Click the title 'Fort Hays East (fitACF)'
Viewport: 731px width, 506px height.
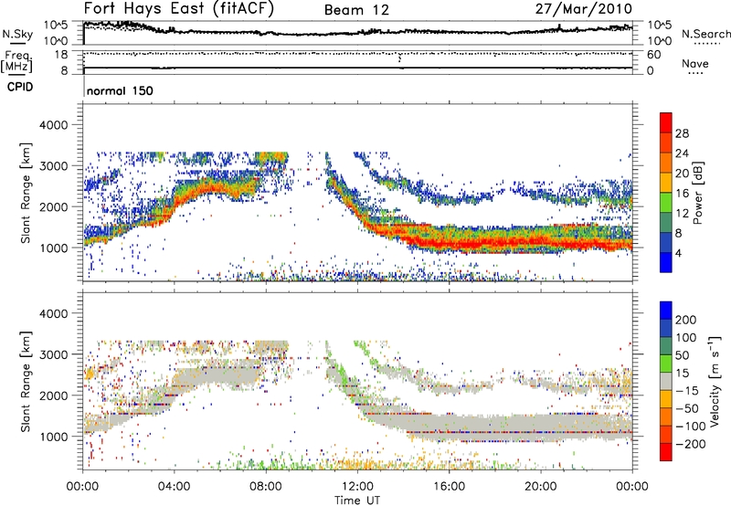pyautogui.click(x=179, y=8)
